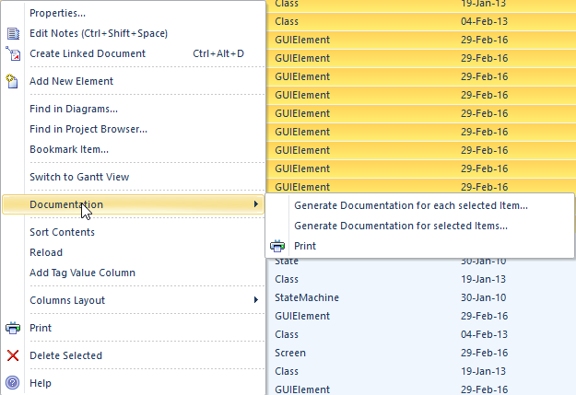The height and width of the screenshot is (395, 576).
Task: Click the Add New Element star icon
Action: [13, 82]
